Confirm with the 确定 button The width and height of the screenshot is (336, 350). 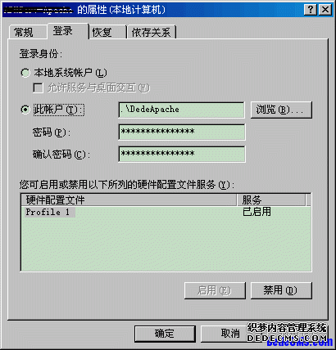165,334
